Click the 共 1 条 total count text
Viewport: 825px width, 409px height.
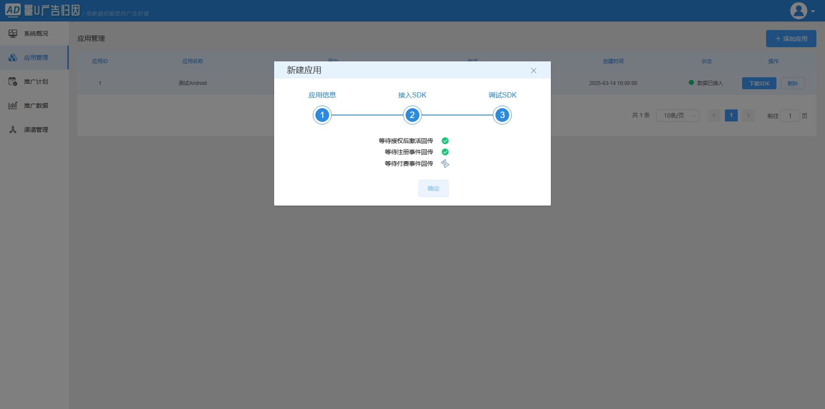click(641, 115)
